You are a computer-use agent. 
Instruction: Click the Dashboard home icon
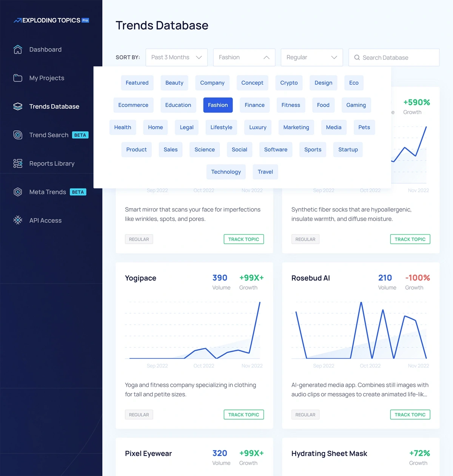pyautogui.click(x=18, y=49)
